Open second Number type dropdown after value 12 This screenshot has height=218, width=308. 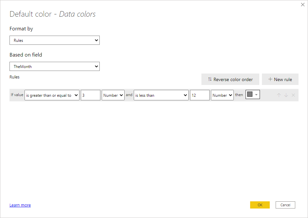[222, 95]
